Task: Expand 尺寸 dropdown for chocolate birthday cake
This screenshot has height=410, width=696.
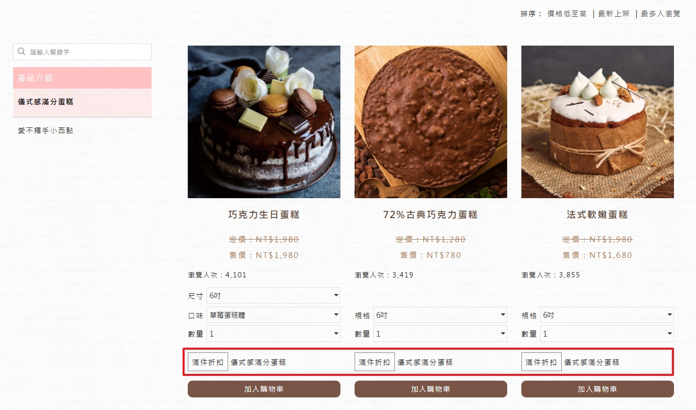Action: [273, 296]
